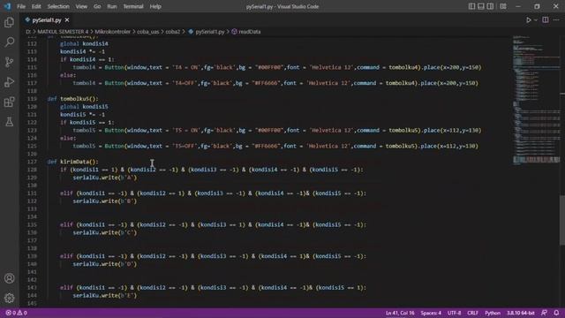The image size is (565, 318).
Task: Change the CRLF end-of-line sequence
Action: pyautogui.click(x=473, y=313)
